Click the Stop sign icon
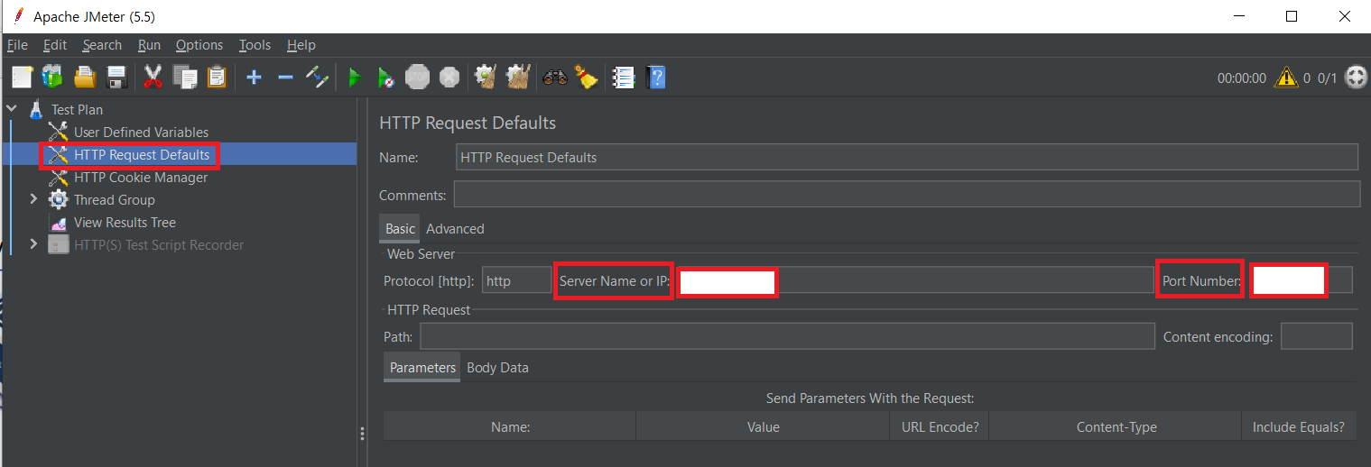 pos(417,78)
